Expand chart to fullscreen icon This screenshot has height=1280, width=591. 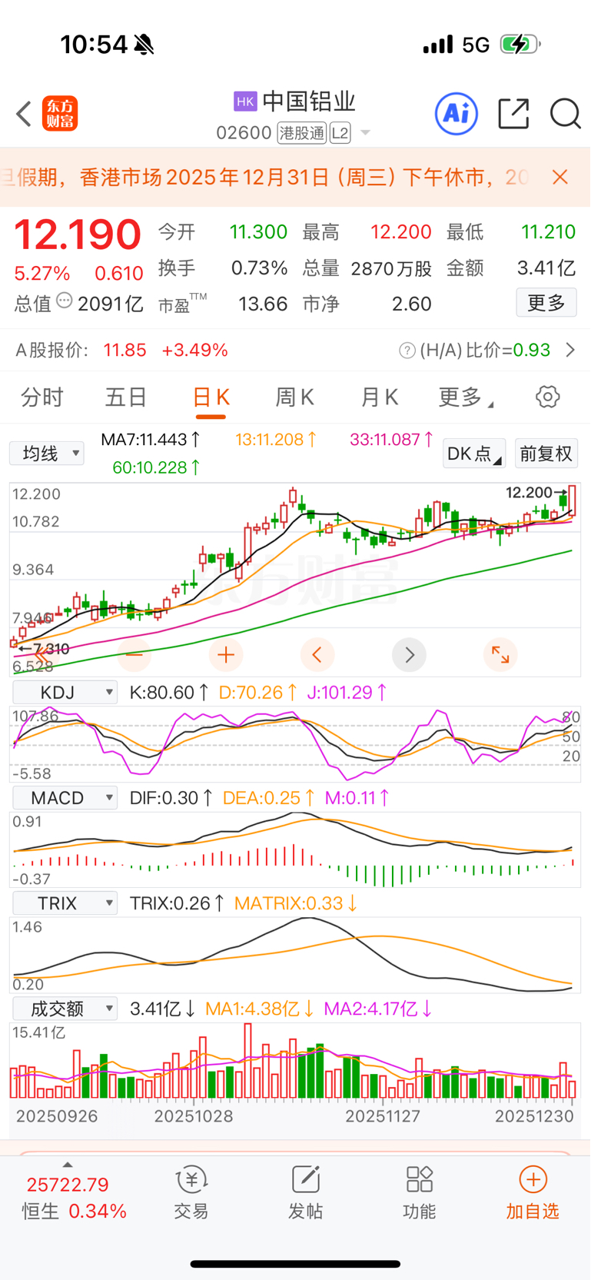tap(500, 655)
